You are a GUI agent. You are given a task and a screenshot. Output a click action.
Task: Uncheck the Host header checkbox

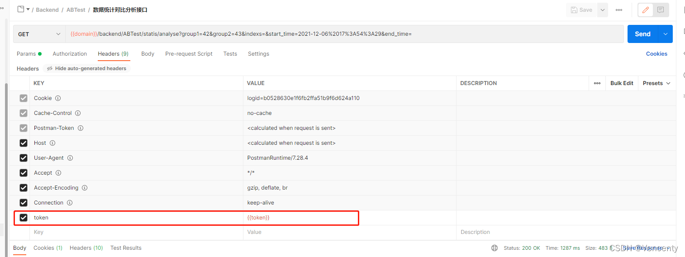click(24, 143)
